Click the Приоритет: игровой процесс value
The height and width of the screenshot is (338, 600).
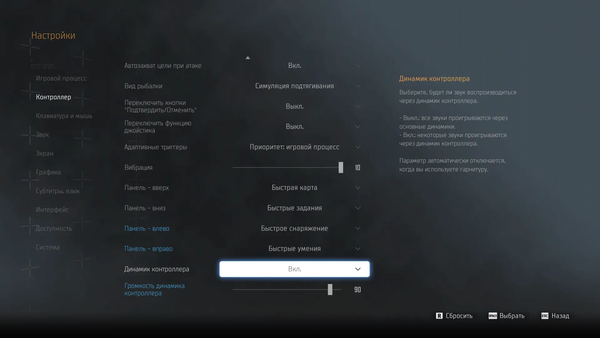(x=294, y=147)
